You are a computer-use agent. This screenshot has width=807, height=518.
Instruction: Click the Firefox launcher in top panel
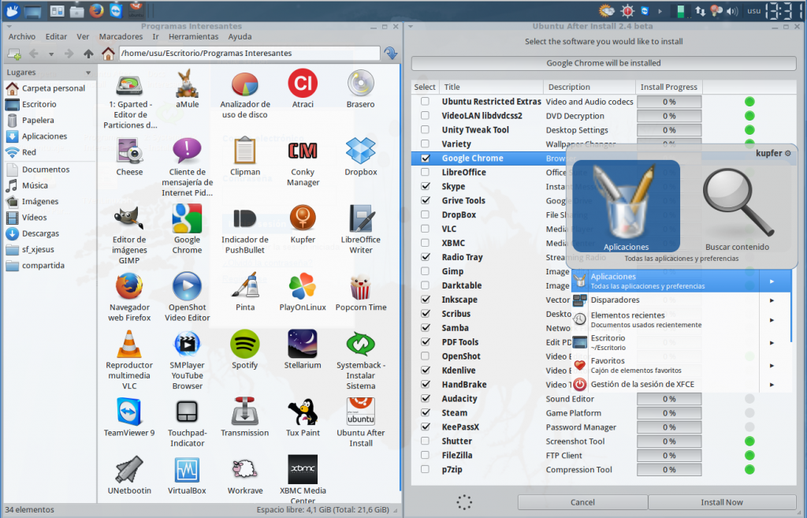click(96, 10)
